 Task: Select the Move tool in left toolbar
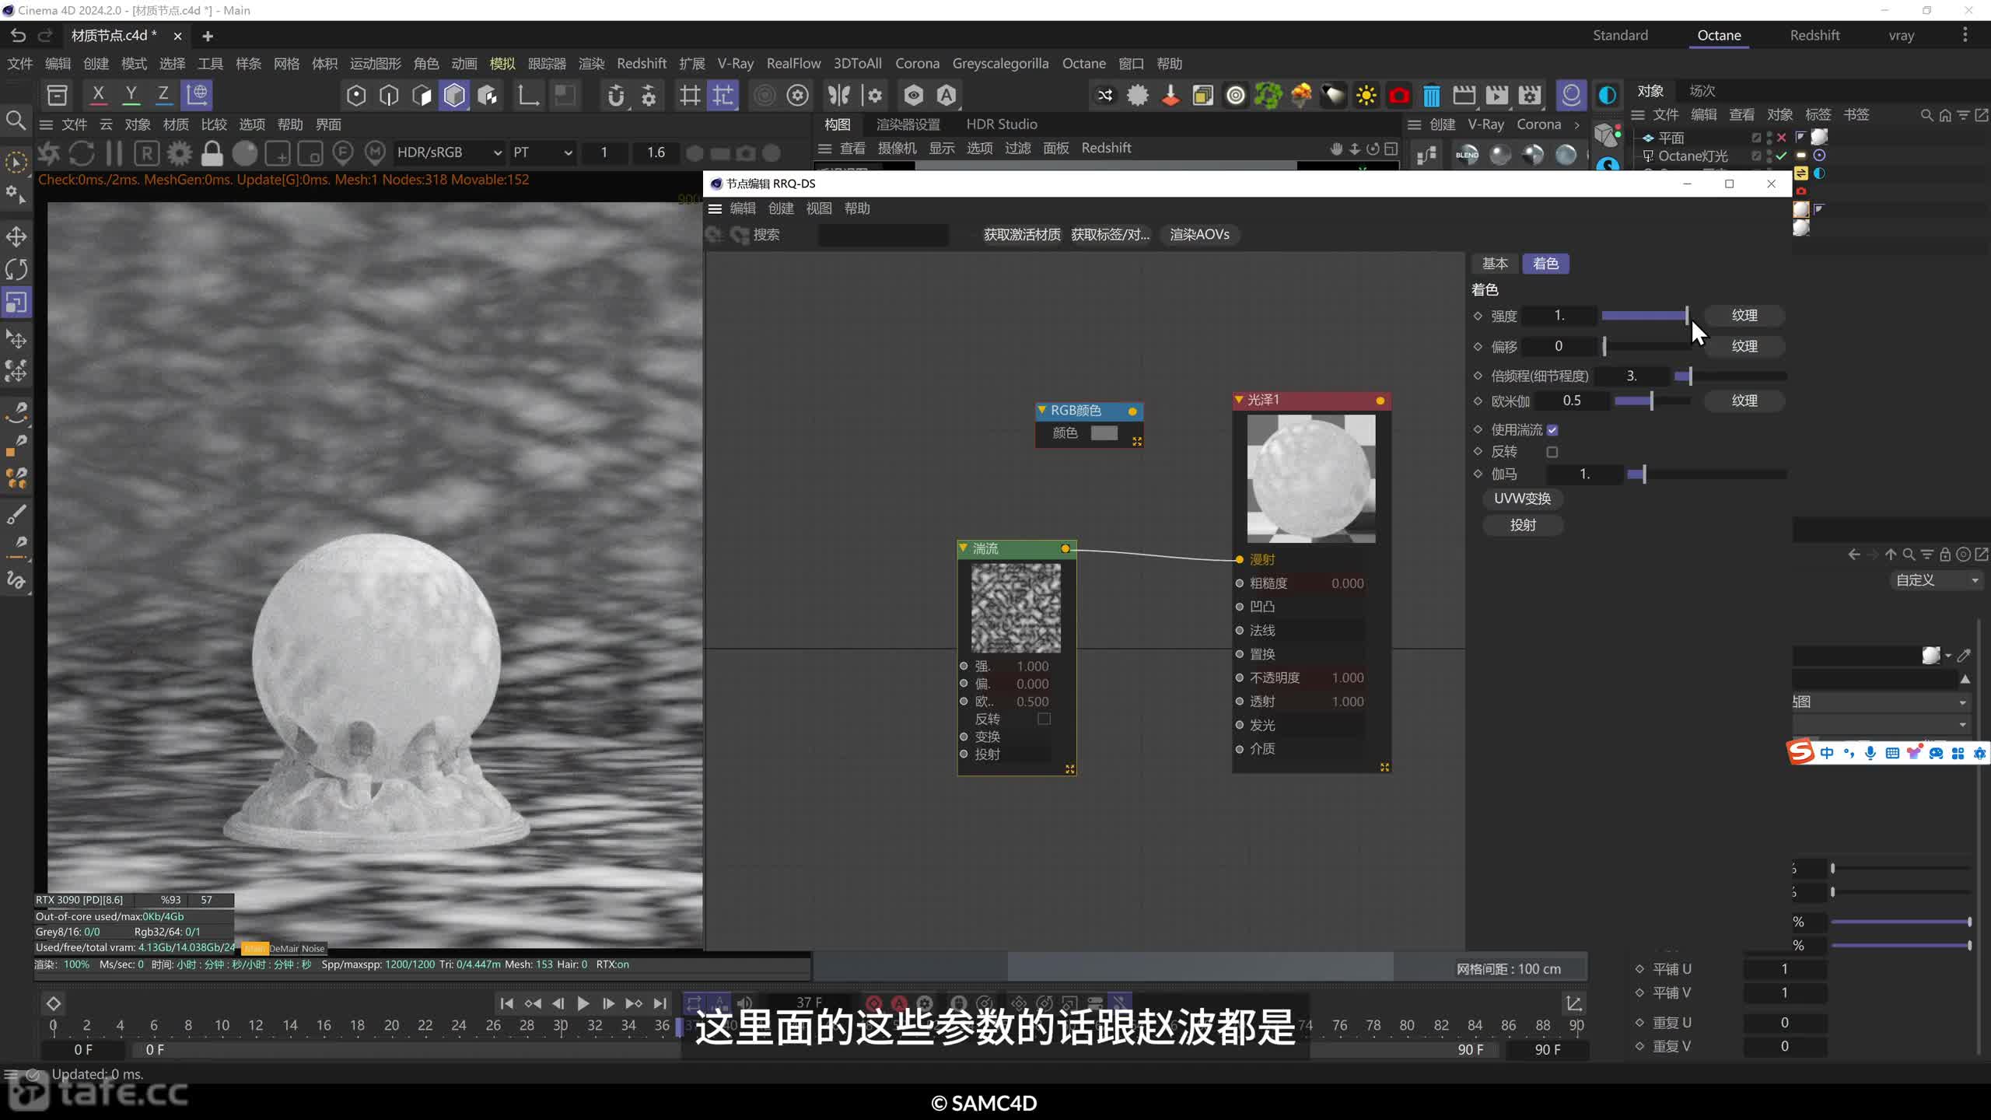point(16,236)
